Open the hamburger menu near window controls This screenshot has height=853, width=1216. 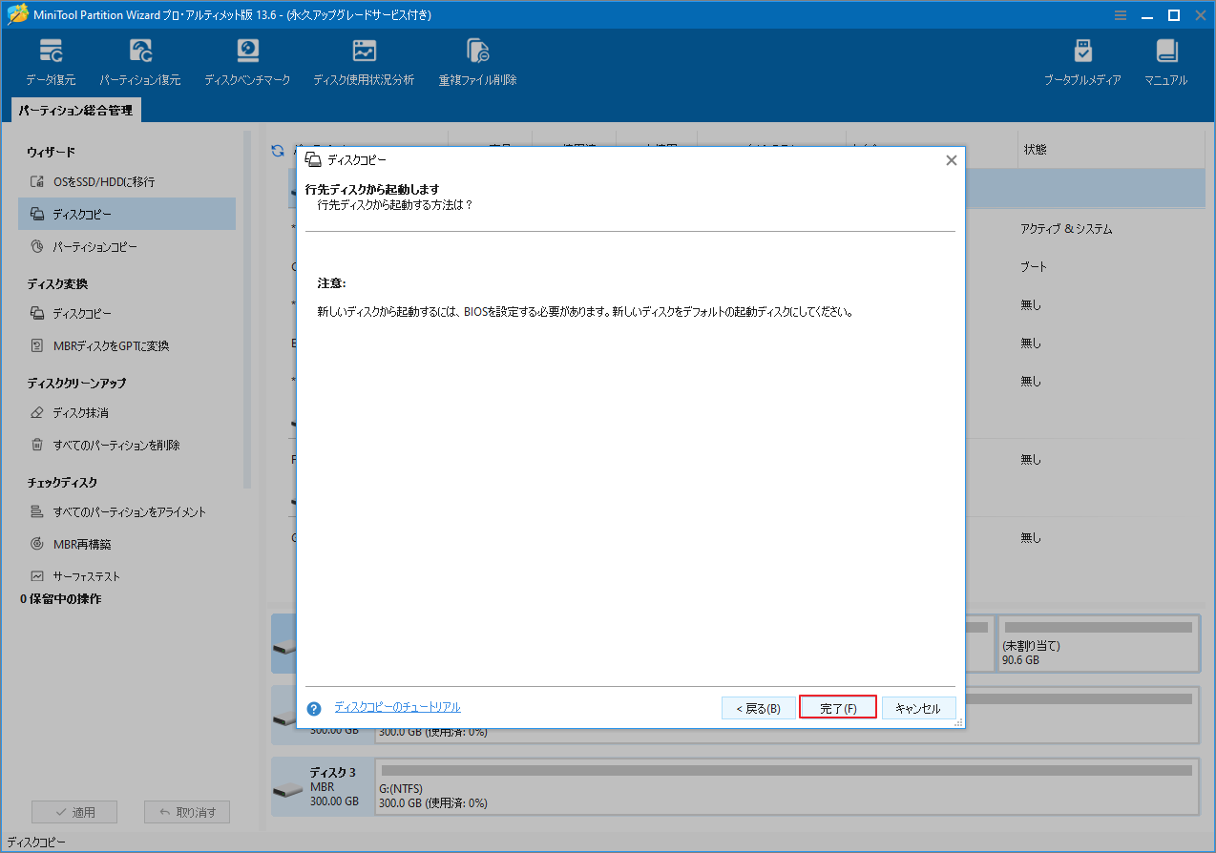tap(1120, 15)
